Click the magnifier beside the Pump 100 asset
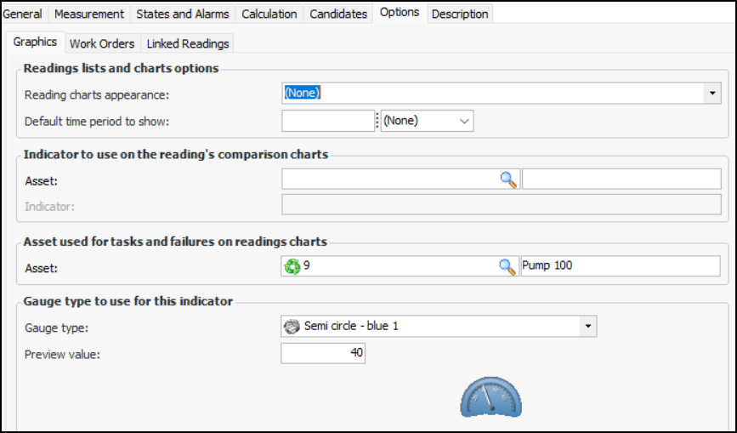Image resolution: width=737 pixels, height=433 pixels. point(507,266)
